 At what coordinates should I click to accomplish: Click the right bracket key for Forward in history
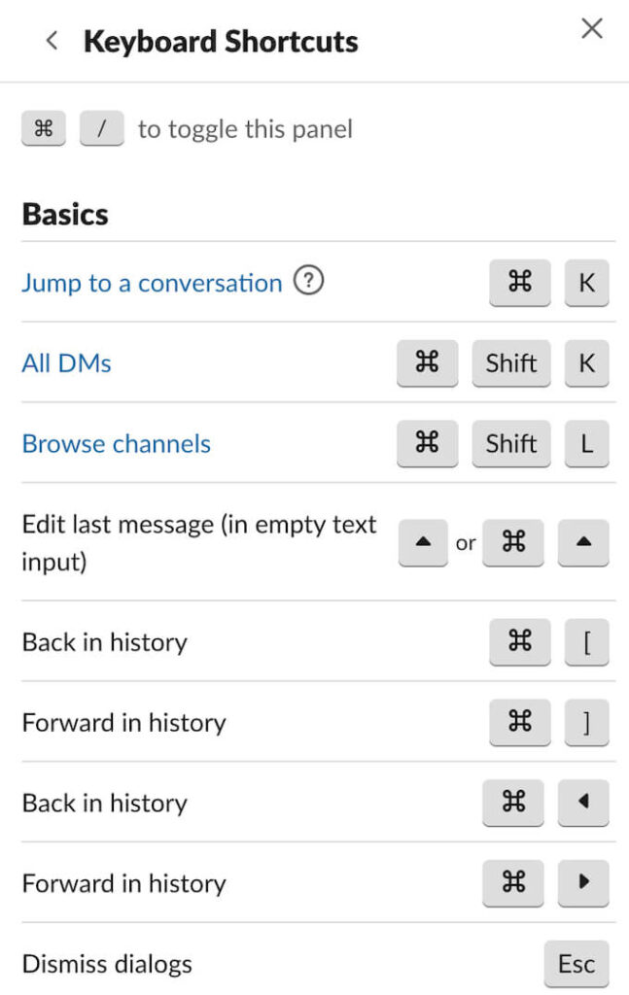point(586,722)
